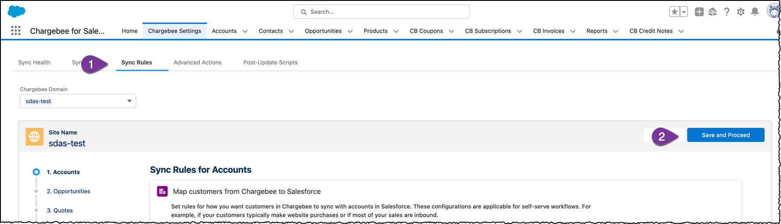Image resolution: width=781 pixels, height=224 pixels.
Task: Open the Salesforce Help question mark
Action: (726, 12)
